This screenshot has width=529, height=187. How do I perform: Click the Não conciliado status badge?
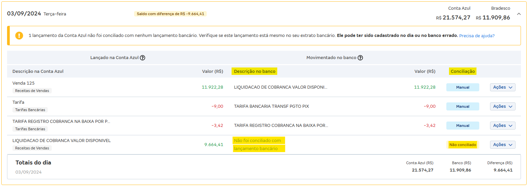(x=462, y=145)
